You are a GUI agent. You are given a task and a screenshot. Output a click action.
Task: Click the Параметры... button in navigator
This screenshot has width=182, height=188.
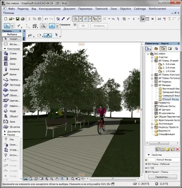pos(162,177)
